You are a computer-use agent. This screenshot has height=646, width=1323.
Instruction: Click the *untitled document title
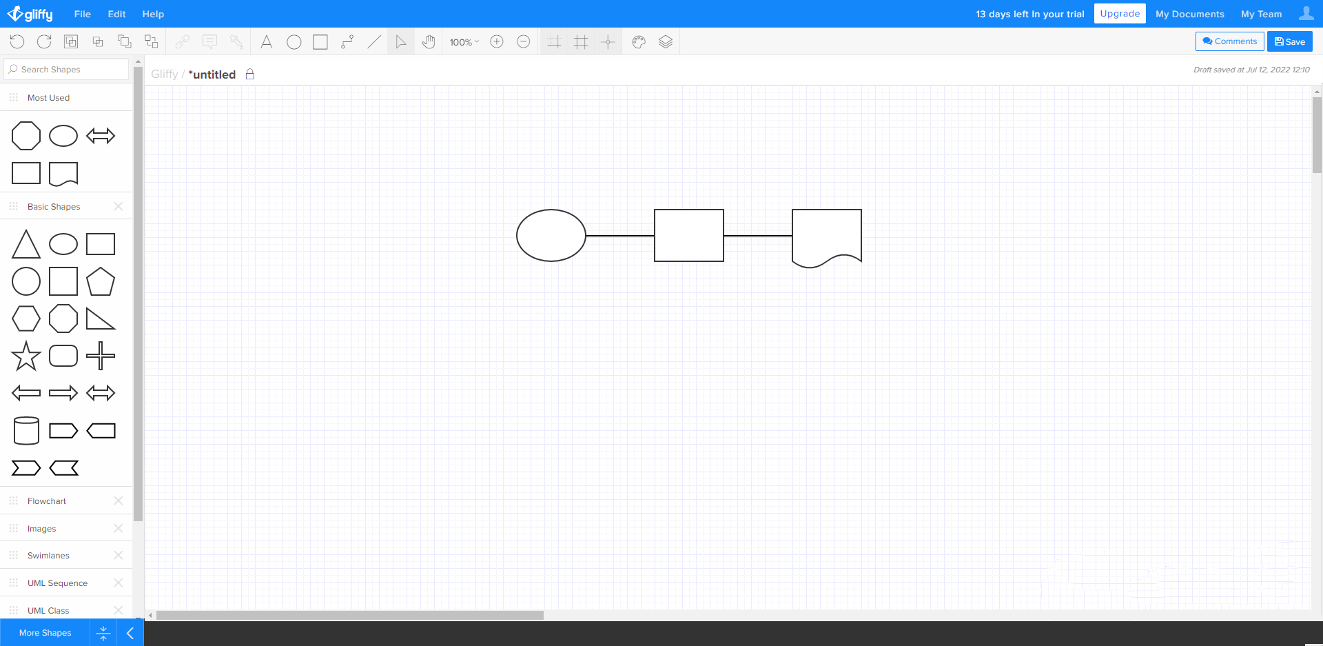(212, 74)
